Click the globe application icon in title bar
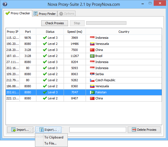The image size is (168, 147). coord(5,4)
